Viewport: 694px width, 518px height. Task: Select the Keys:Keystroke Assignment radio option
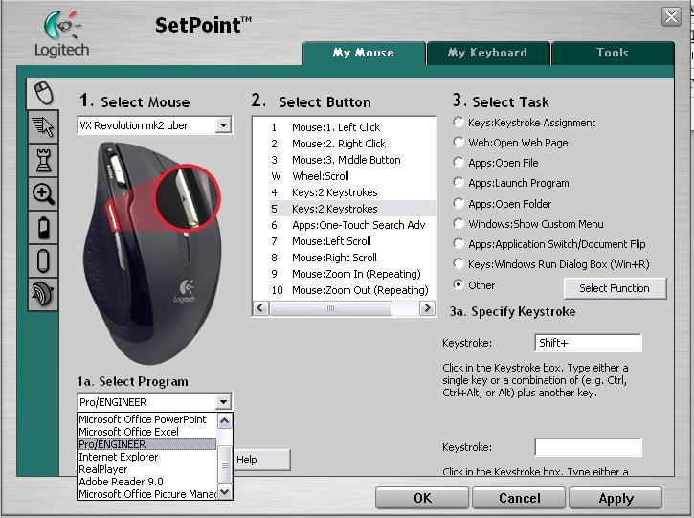459,123
